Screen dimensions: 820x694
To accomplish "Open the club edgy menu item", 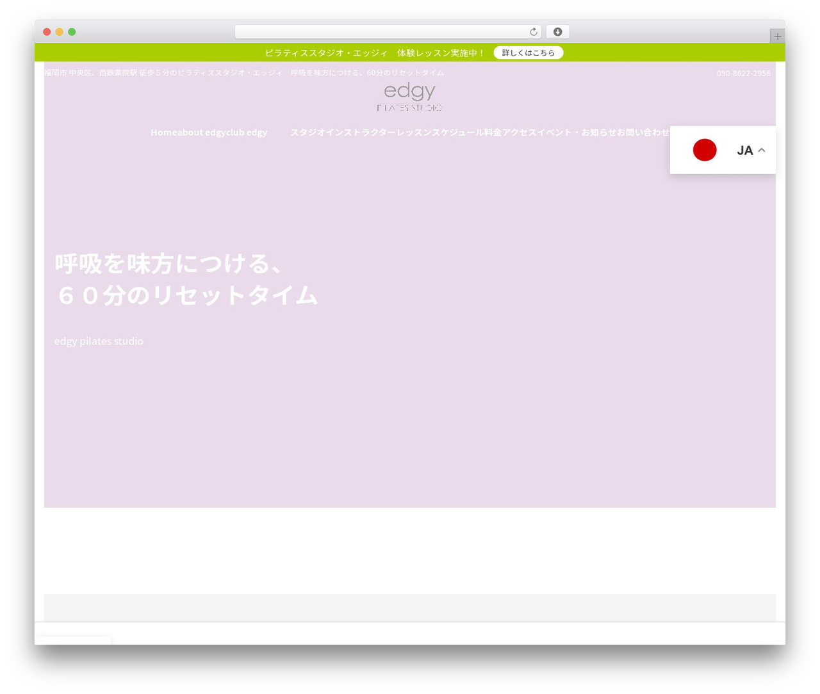I will [x=248, y=132].
